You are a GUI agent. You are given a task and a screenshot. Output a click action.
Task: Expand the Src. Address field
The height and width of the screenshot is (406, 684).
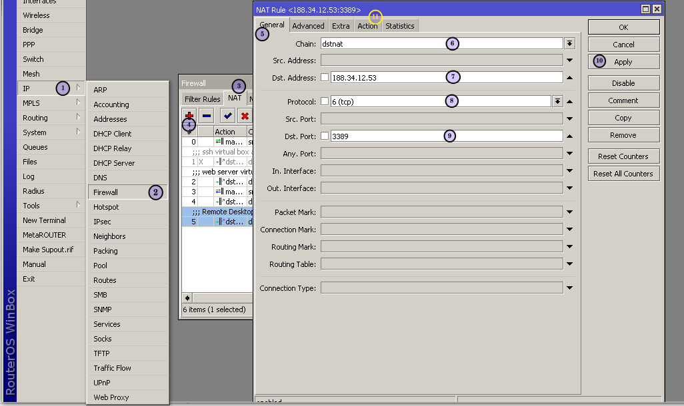pyautogui.click(x=570, y=61)
